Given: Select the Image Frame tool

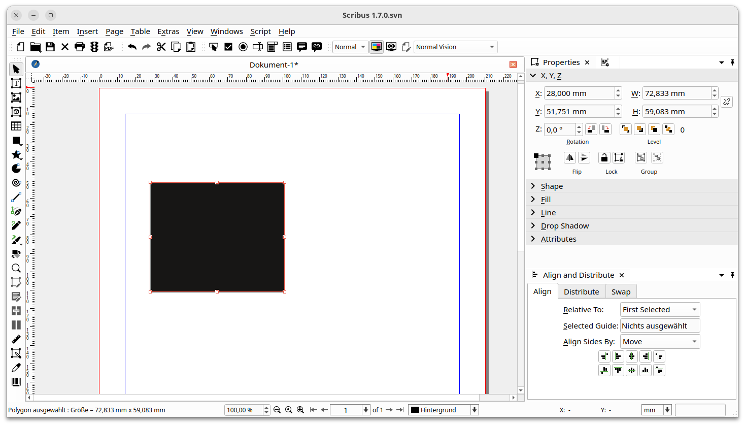Looking at the screenshot, I should [16, 97].
